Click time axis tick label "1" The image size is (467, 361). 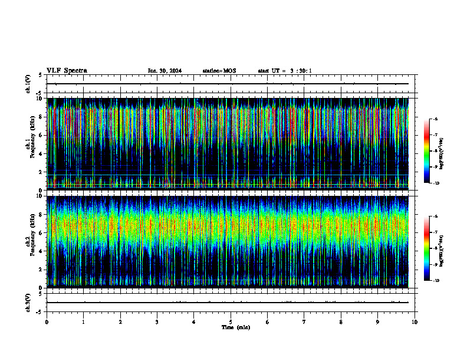pos(83,322)
